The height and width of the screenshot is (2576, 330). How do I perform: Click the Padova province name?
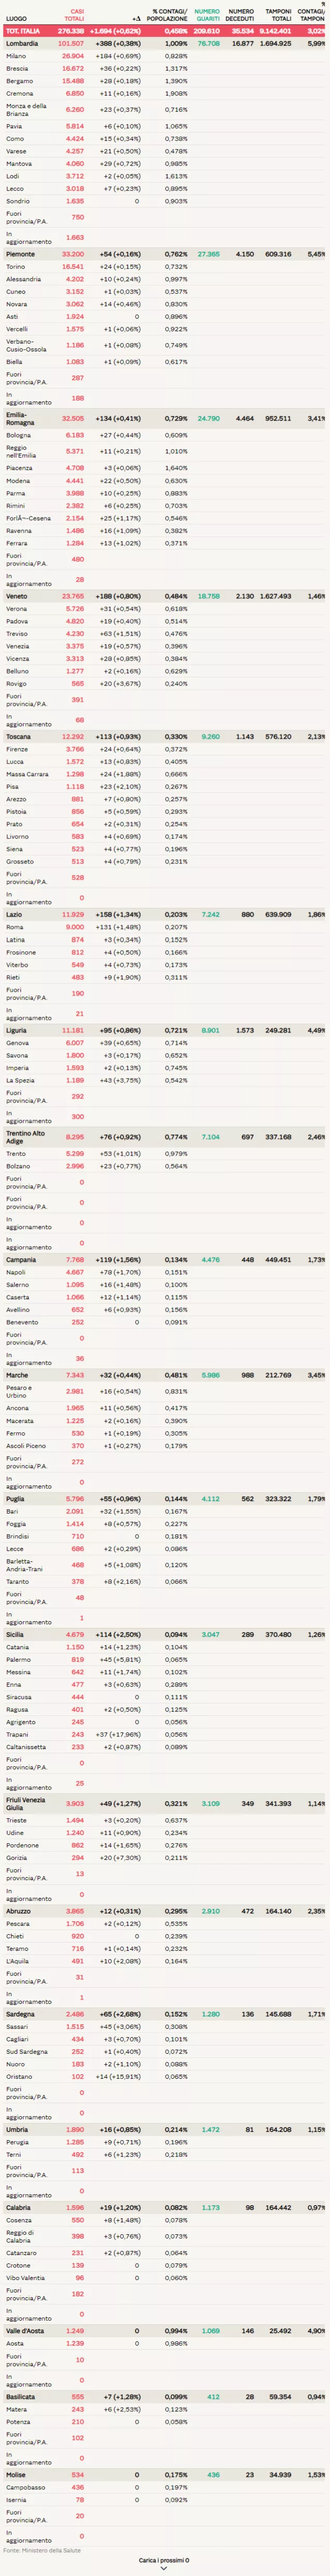coord(17,621)
